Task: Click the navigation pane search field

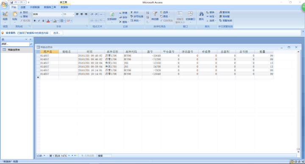Action: pos(15,44)
